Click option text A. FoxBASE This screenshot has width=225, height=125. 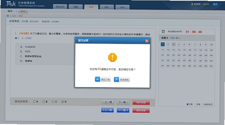[28, 47]
